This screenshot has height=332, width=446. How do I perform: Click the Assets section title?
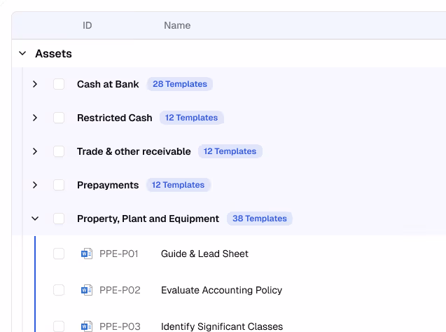pos(53,53)
